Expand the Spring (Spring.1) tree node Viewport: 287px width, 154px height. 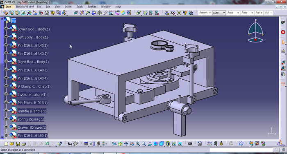(x=6, y=118)
